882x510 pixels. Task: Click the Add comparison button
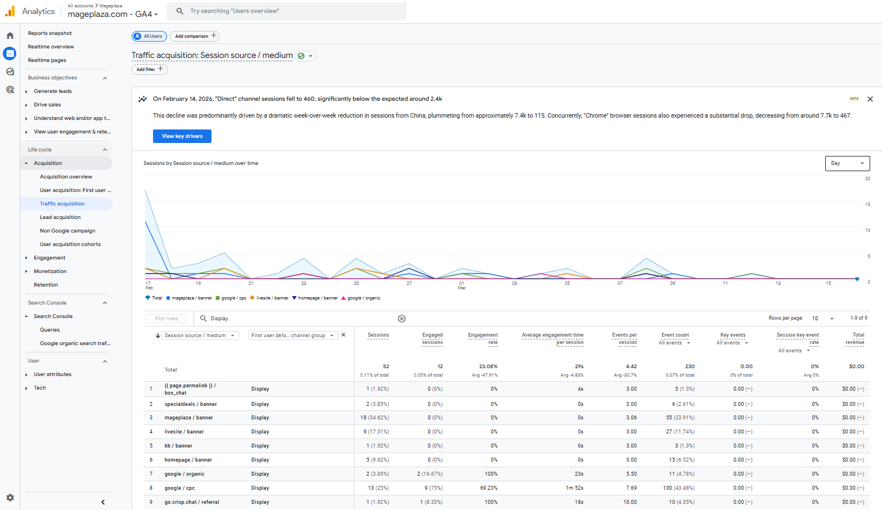[x=195, y=36]
